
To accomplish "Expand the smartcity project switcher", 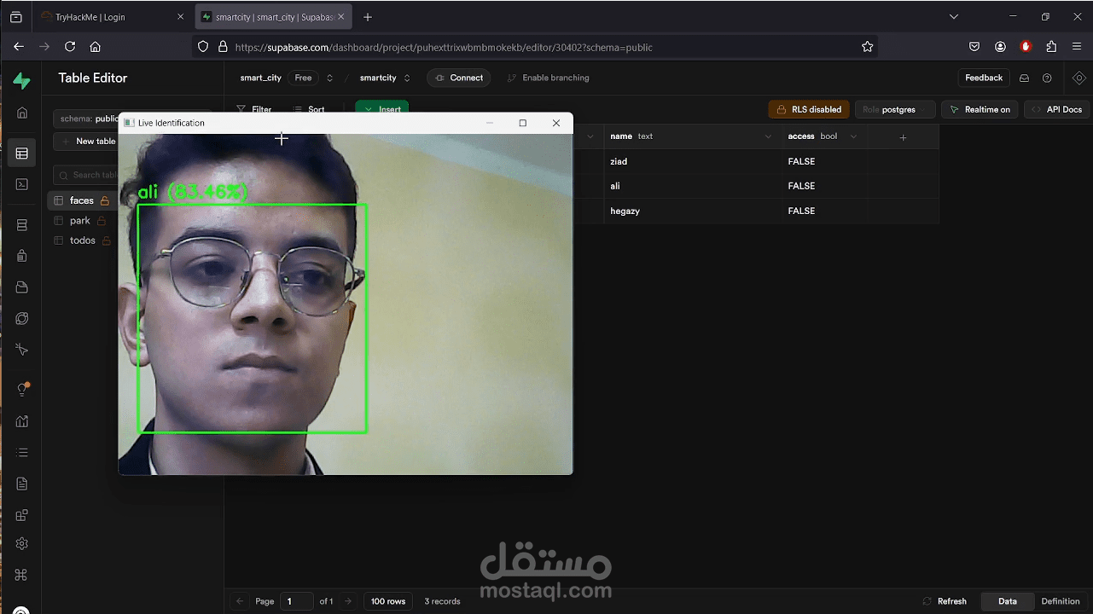I will [407, 78].
